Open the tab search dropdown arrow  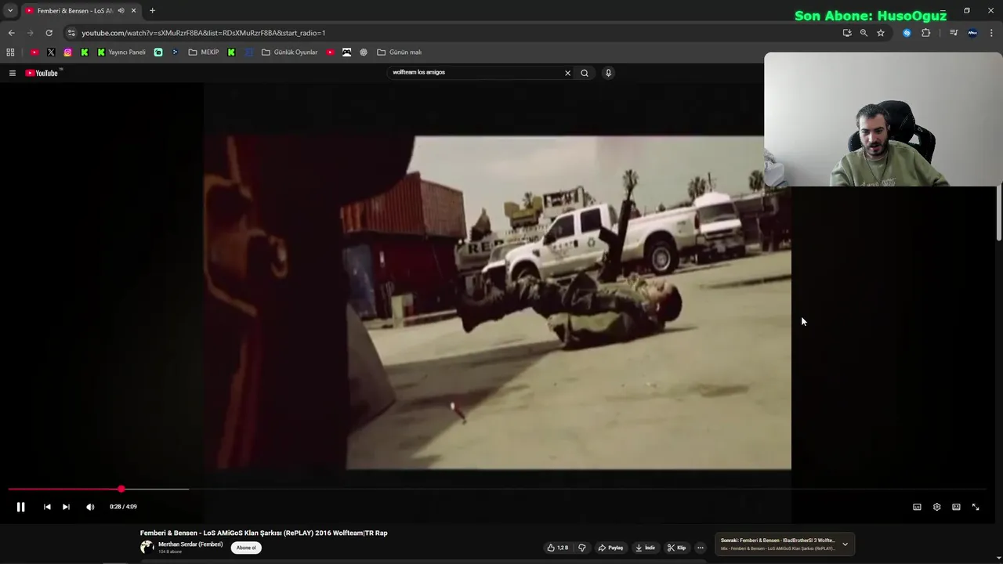tap(10, 11)
